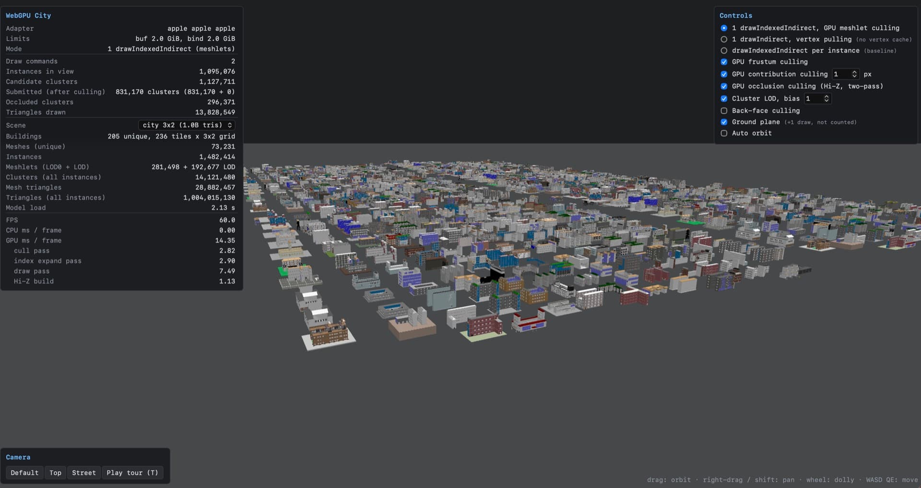The height and width of the screenshot is (488, 921).
Task: Click the Default camera button
Action: 24,473
